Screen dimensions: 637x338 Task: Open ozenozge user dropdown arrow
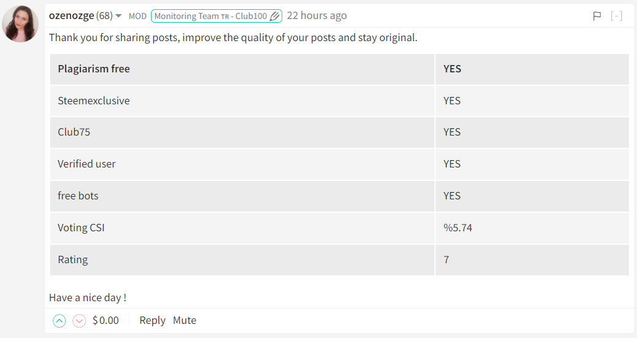[x=118, y=16]
